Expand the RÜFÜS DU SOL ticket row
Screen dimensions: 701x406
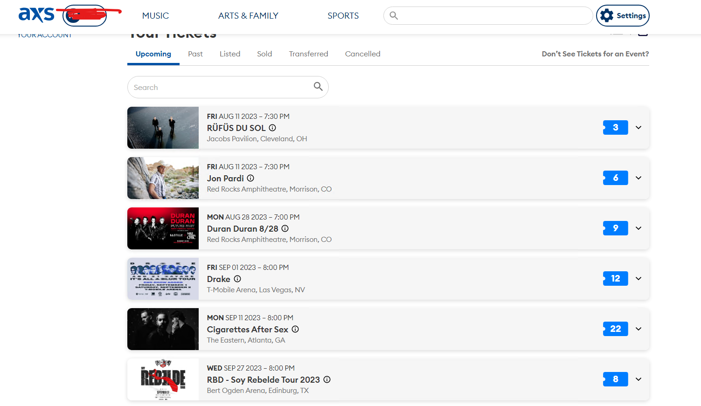[x=639, y=127]
